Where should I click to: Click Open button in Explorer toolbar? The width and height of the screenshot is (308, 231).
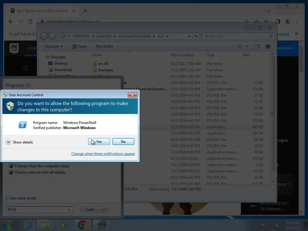[79, 46]
